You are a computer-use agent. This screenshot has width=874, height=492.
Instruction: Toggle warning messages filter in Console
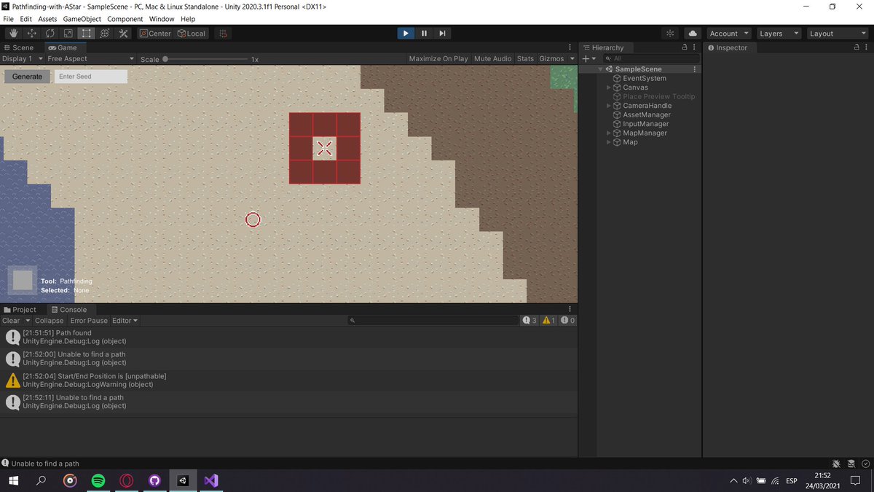point(549,321)
